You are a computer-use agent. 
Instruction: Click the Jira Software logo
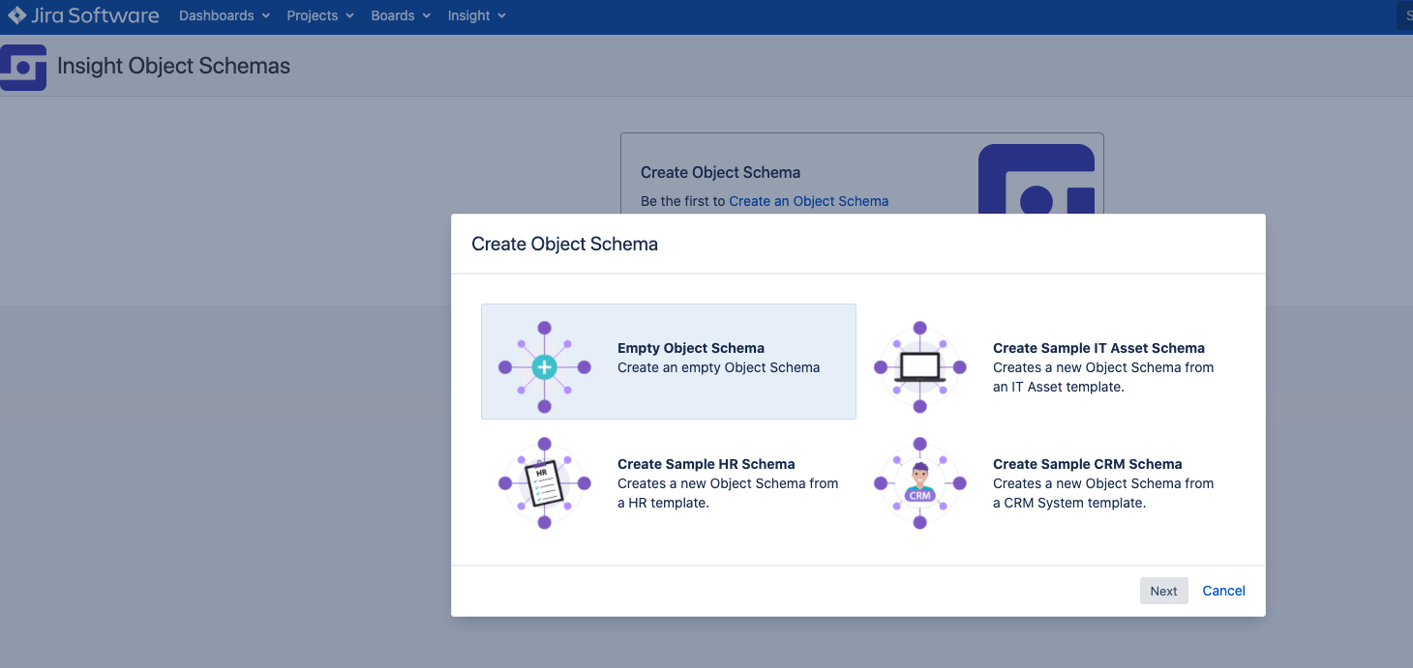[82, 15]
